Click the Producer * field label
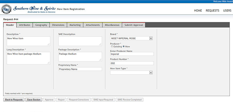This screenshot has width=233, height=112. pos(116,44)
